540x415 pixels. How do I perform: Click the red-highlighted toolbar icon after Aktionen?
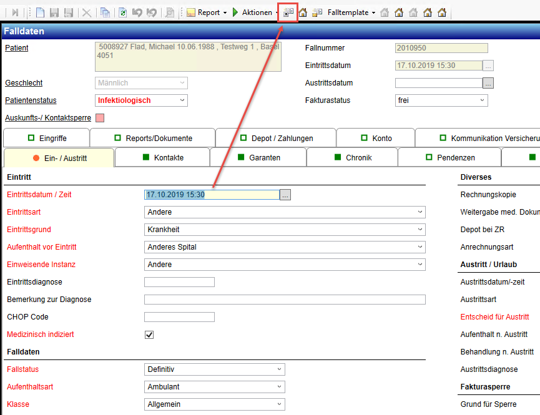[288, 12]
